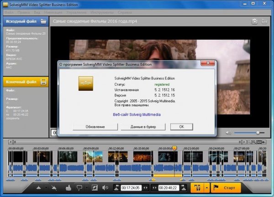274x197 pixels.
Task: Open the Вид menu
Action: (37, 13)
